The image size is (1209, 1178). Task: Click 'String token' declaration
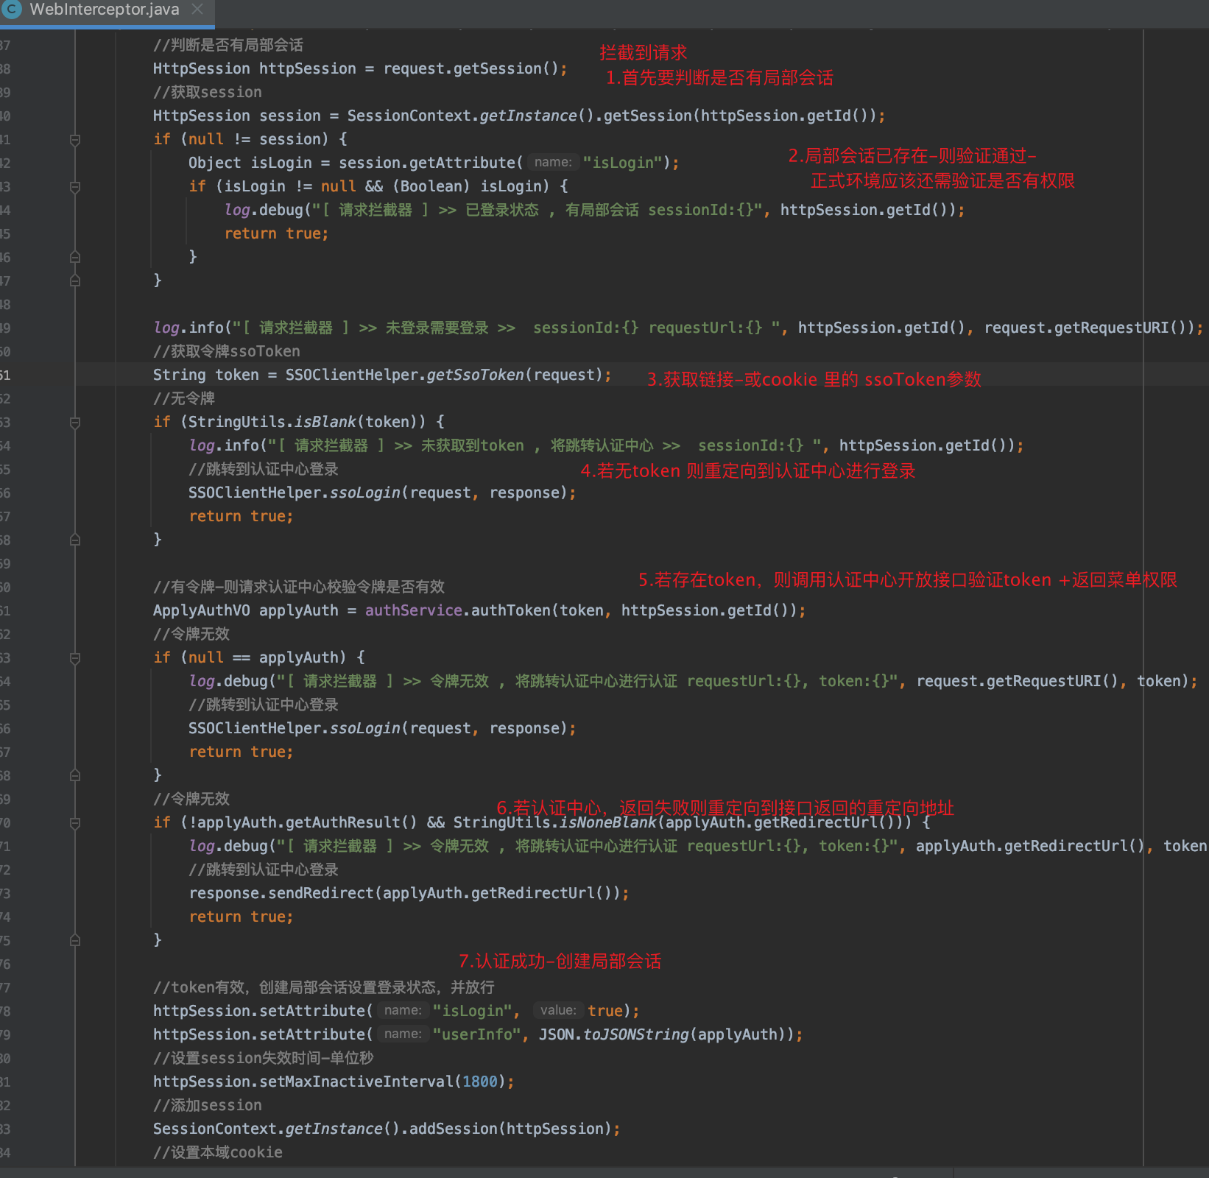(x=206, y=375)
